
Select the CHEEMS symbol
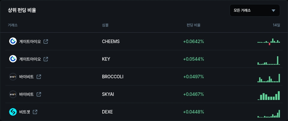[111, 41]
